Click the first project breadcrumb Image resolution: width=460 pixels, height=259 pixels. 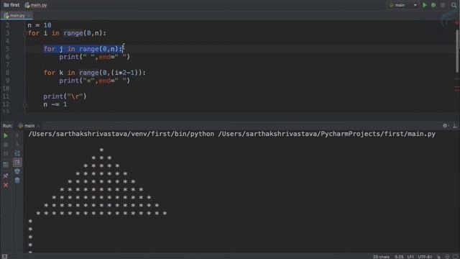(x=11, y=5)
